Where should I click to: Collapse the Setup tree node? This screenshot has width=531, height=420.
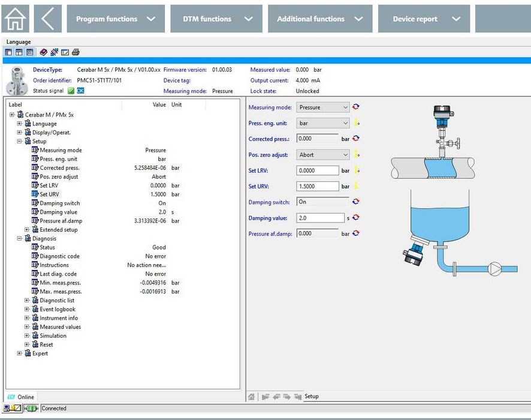point(20,141)
